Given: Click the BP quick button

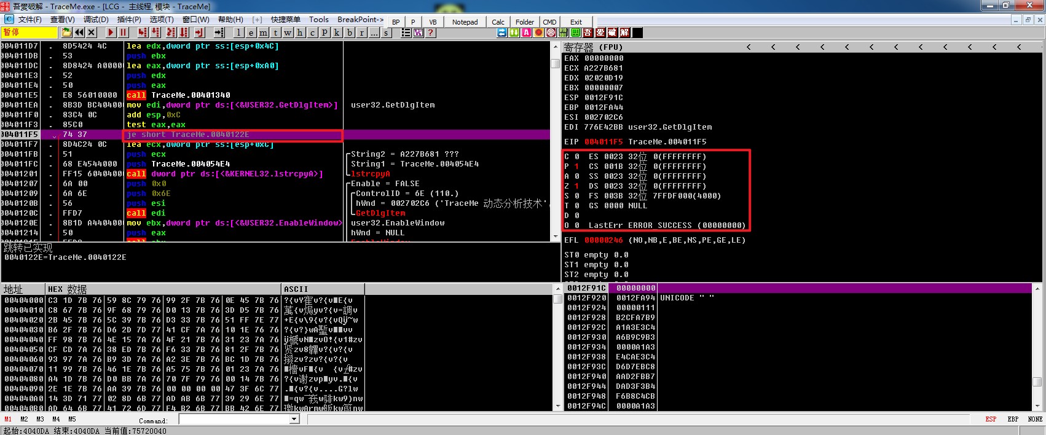Looking at the screenshot, I should coord(396,22).
